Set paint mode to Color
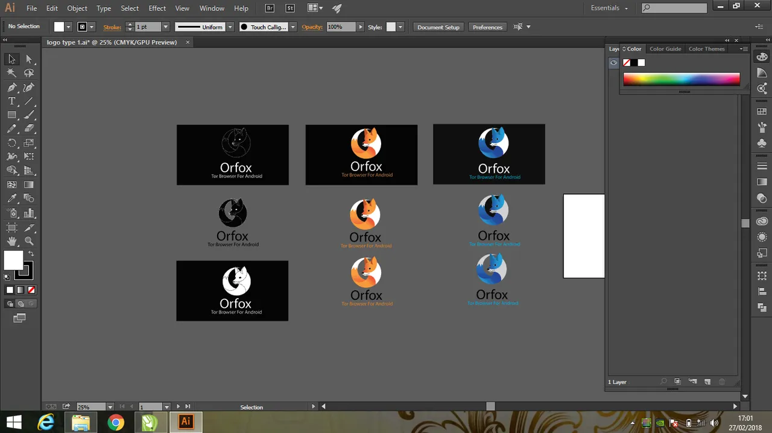This screenshot has height=433, width=772. click(10, 290)
